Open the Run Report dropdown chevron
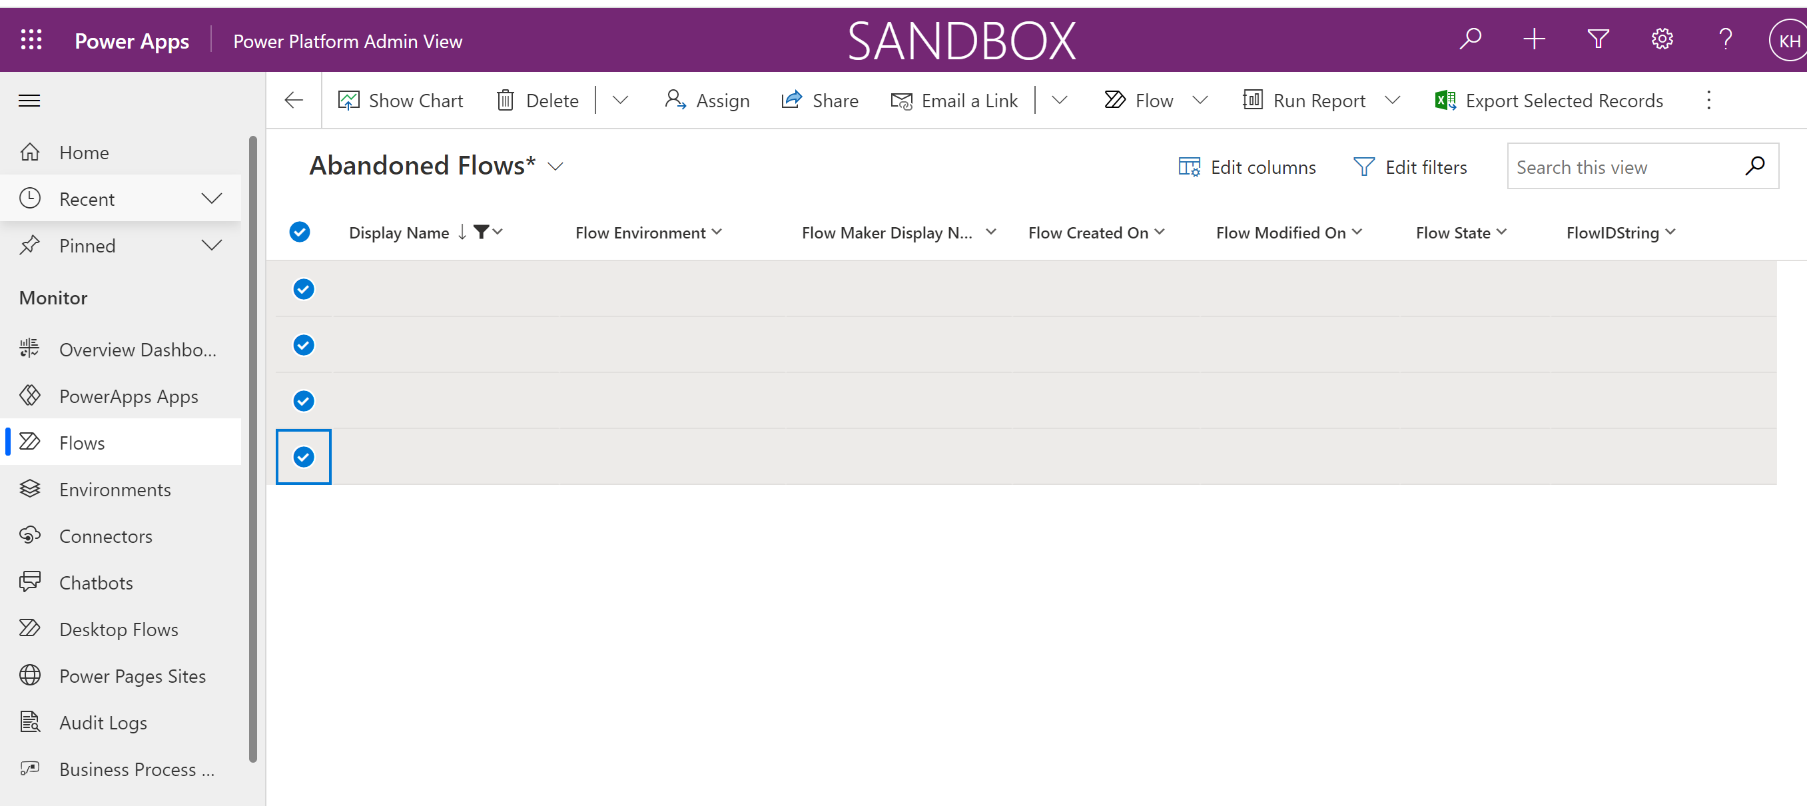Screen dimensions: 1807x806 coord(1393,101)
